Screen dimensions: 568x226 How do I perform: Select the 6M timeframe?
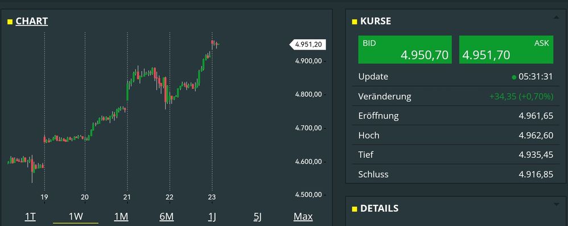[167, 216]
